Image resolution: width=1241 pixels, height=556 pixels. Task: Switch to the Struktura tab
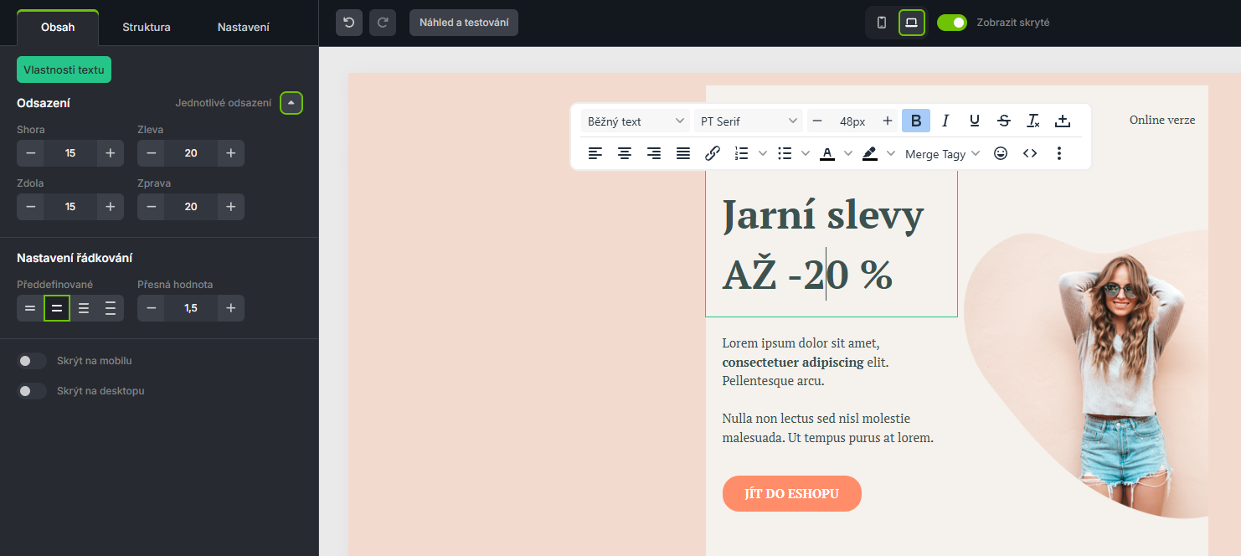click(x=147, y=27)
